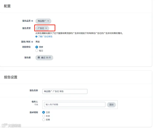Image resolution: width=158 pixels, height=129 pixels.
Task: Click the 美国 country value text
Action: 37,42
